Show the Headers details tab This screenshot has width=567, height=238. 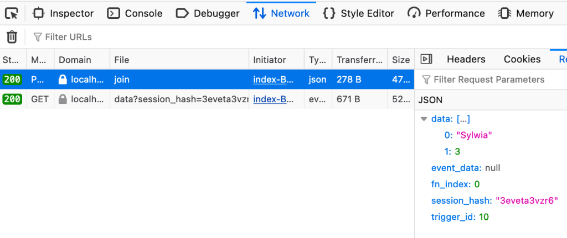click(466, 59)
